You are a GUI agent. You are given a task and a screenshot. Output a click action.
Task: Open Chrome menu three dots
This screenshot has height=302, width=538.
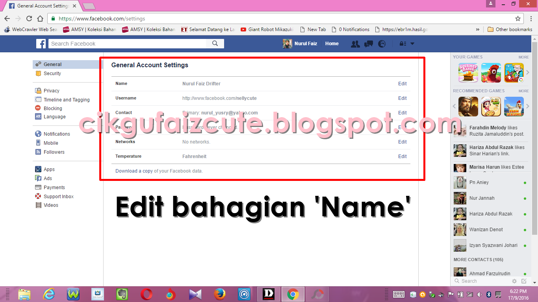click(531, 18)
